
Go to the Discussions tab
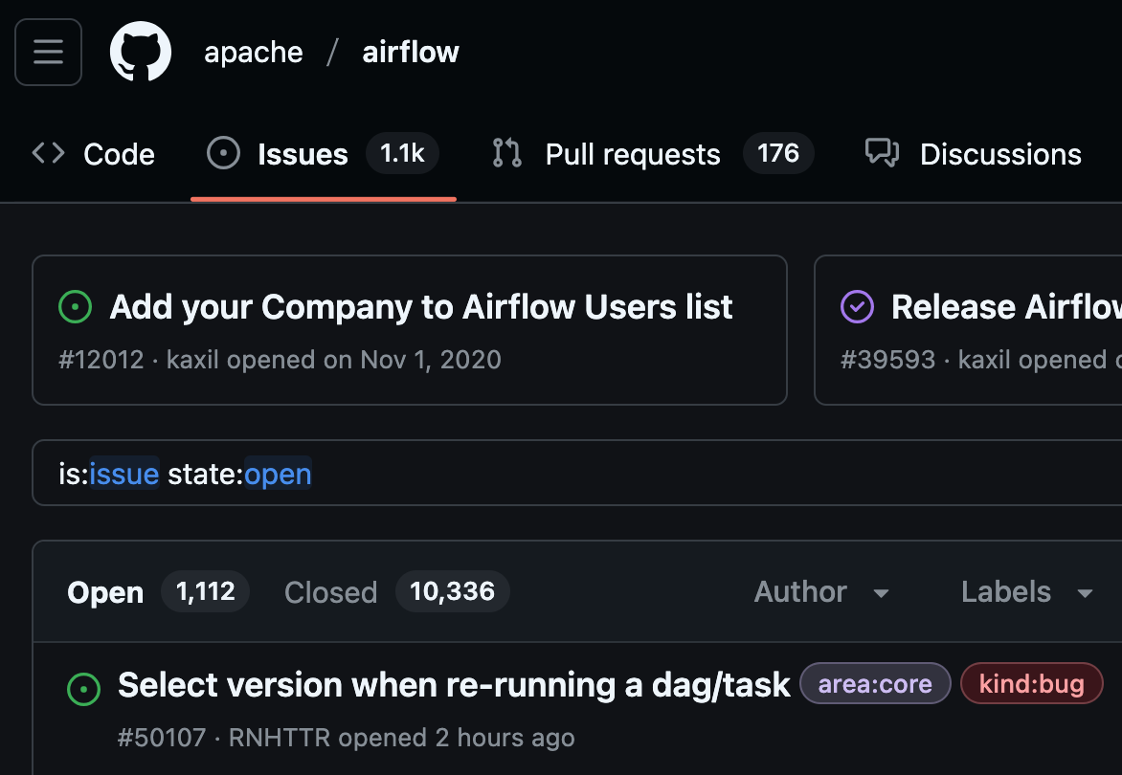pos(1000,154)
